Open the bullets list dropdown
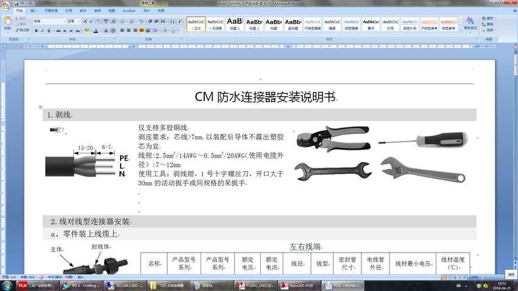This screenshot has height=291, width=518. click(x=127, y=21)
